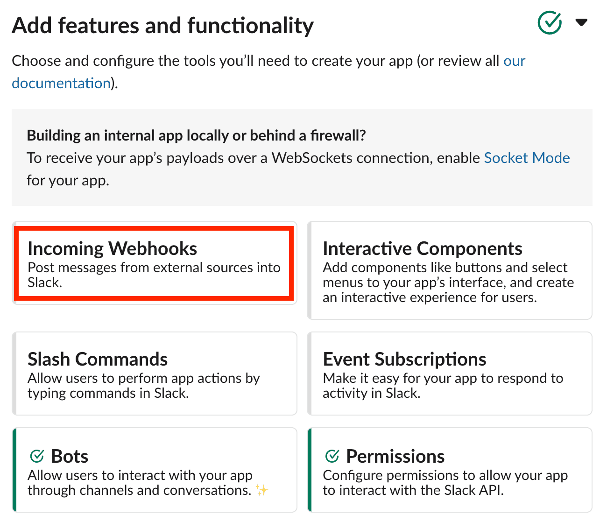Open the Bots card title

point(70,456)
